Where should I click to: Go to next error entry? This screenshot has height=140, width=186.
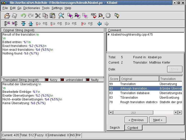pos(90,24)
